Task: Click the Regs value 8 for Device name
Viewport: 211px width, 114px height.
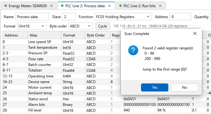Action: [x=115, y=82]
